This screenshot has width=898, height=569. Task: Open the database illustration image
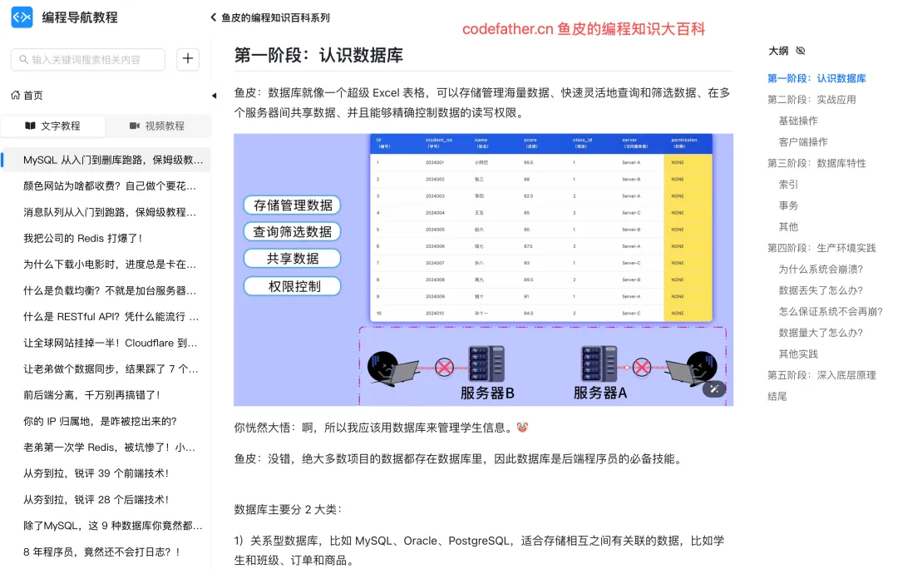(483, 270)
